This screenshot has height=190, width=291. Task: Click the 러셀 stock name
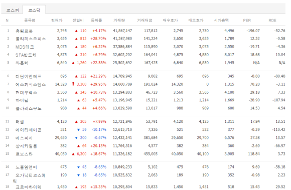pyautogui.click(x=20, y=122)
